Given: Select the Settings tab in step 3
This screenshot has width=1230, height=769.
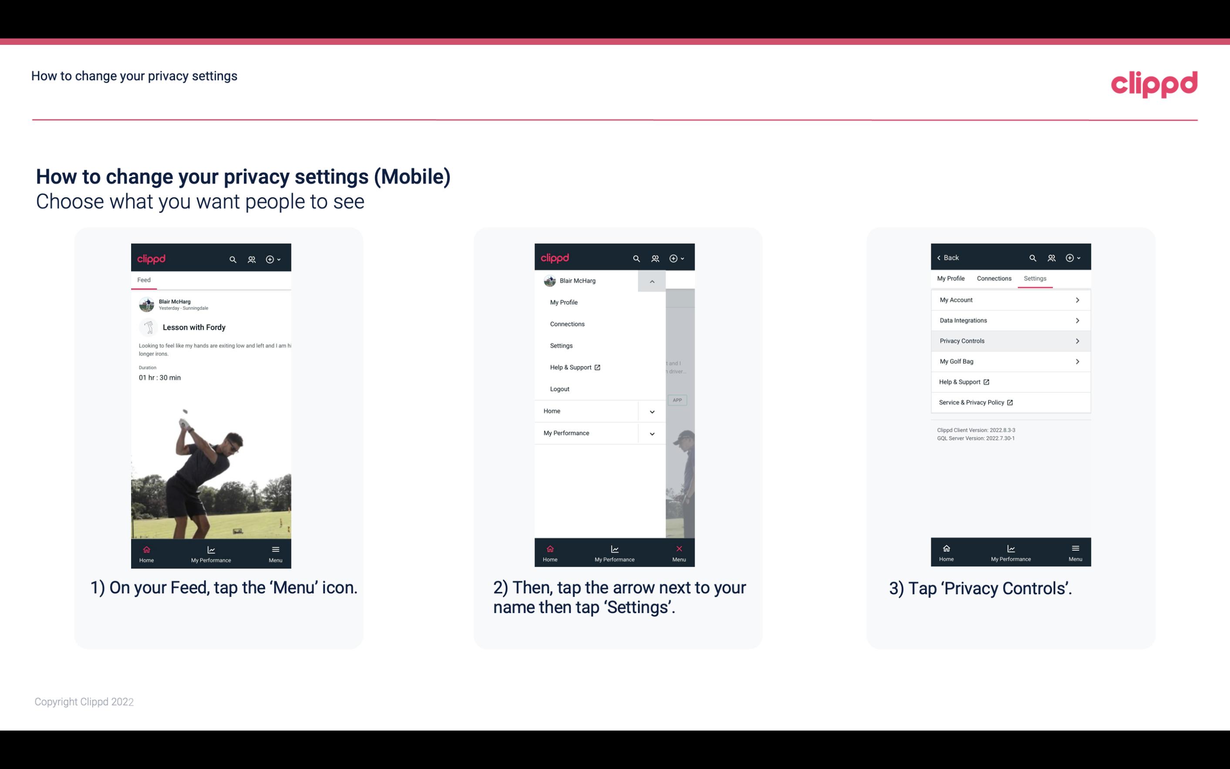Looking at the screenshot, I should (x=1035, y=278).
